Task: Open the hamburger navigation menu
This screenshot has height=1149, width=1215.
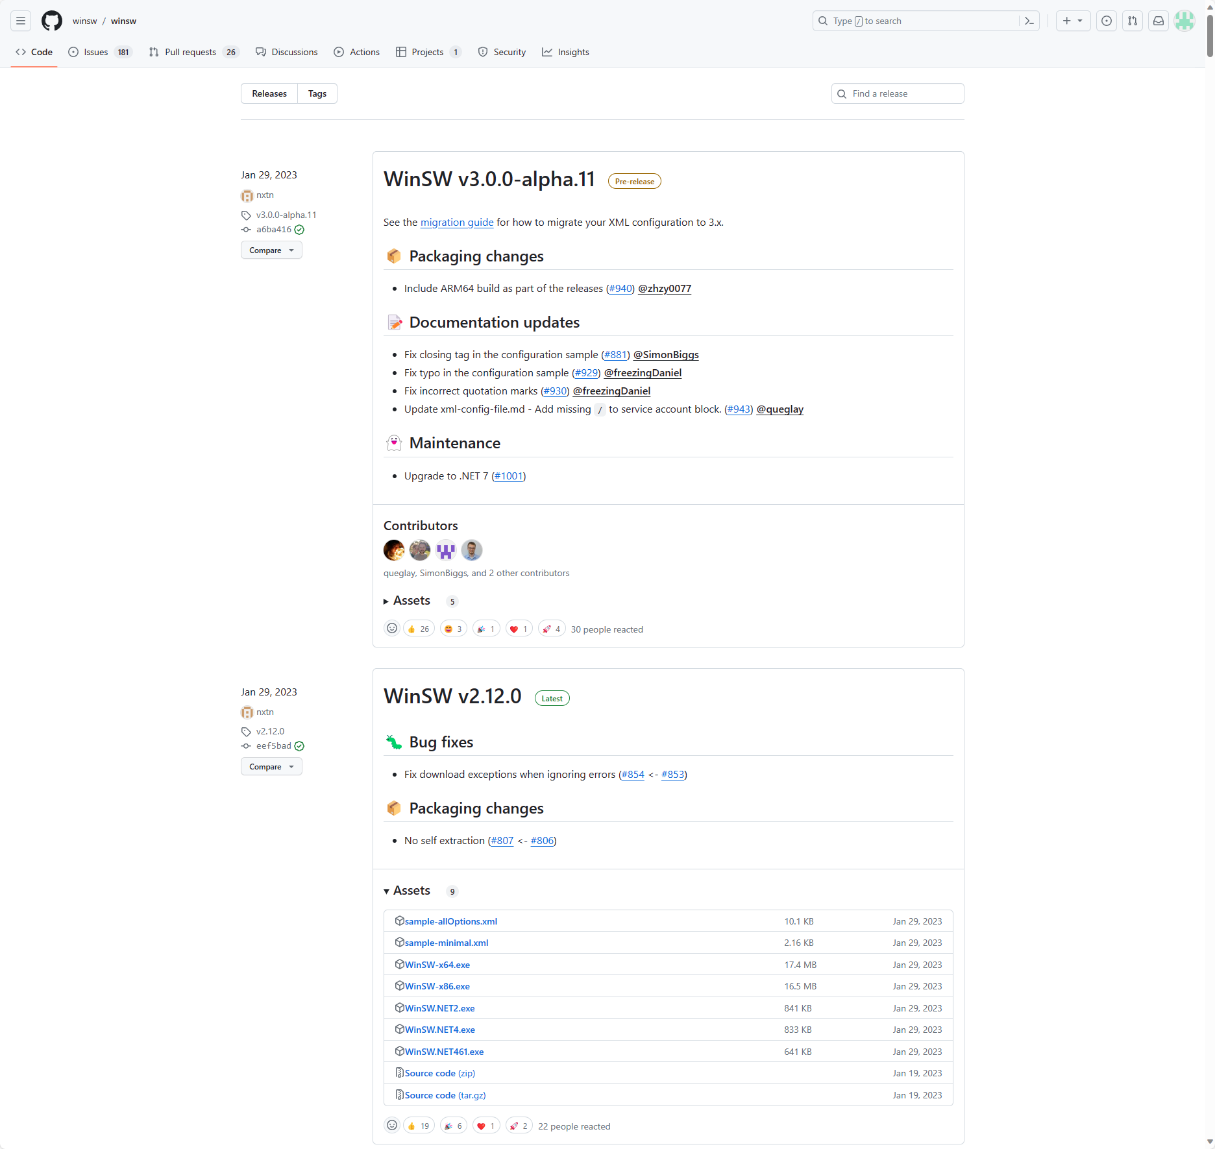Action: click(x=21, y=21)
